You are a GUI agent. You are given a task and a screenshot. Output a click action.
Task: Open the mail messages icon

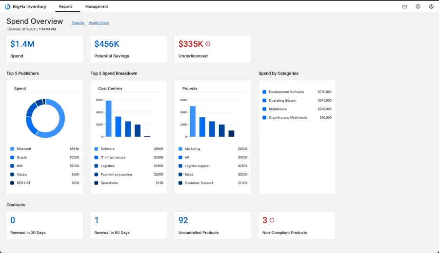point(405,7)
